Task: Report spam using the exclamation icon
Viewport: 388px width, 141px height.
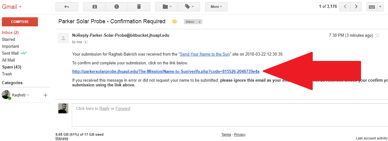Action: click(117, 7)
